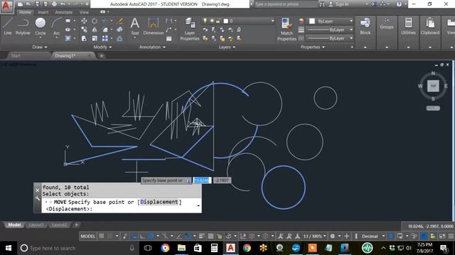Open the AutoCAD application menu
The width and height of the screenshot is (455, 255).
pos(6,6)
